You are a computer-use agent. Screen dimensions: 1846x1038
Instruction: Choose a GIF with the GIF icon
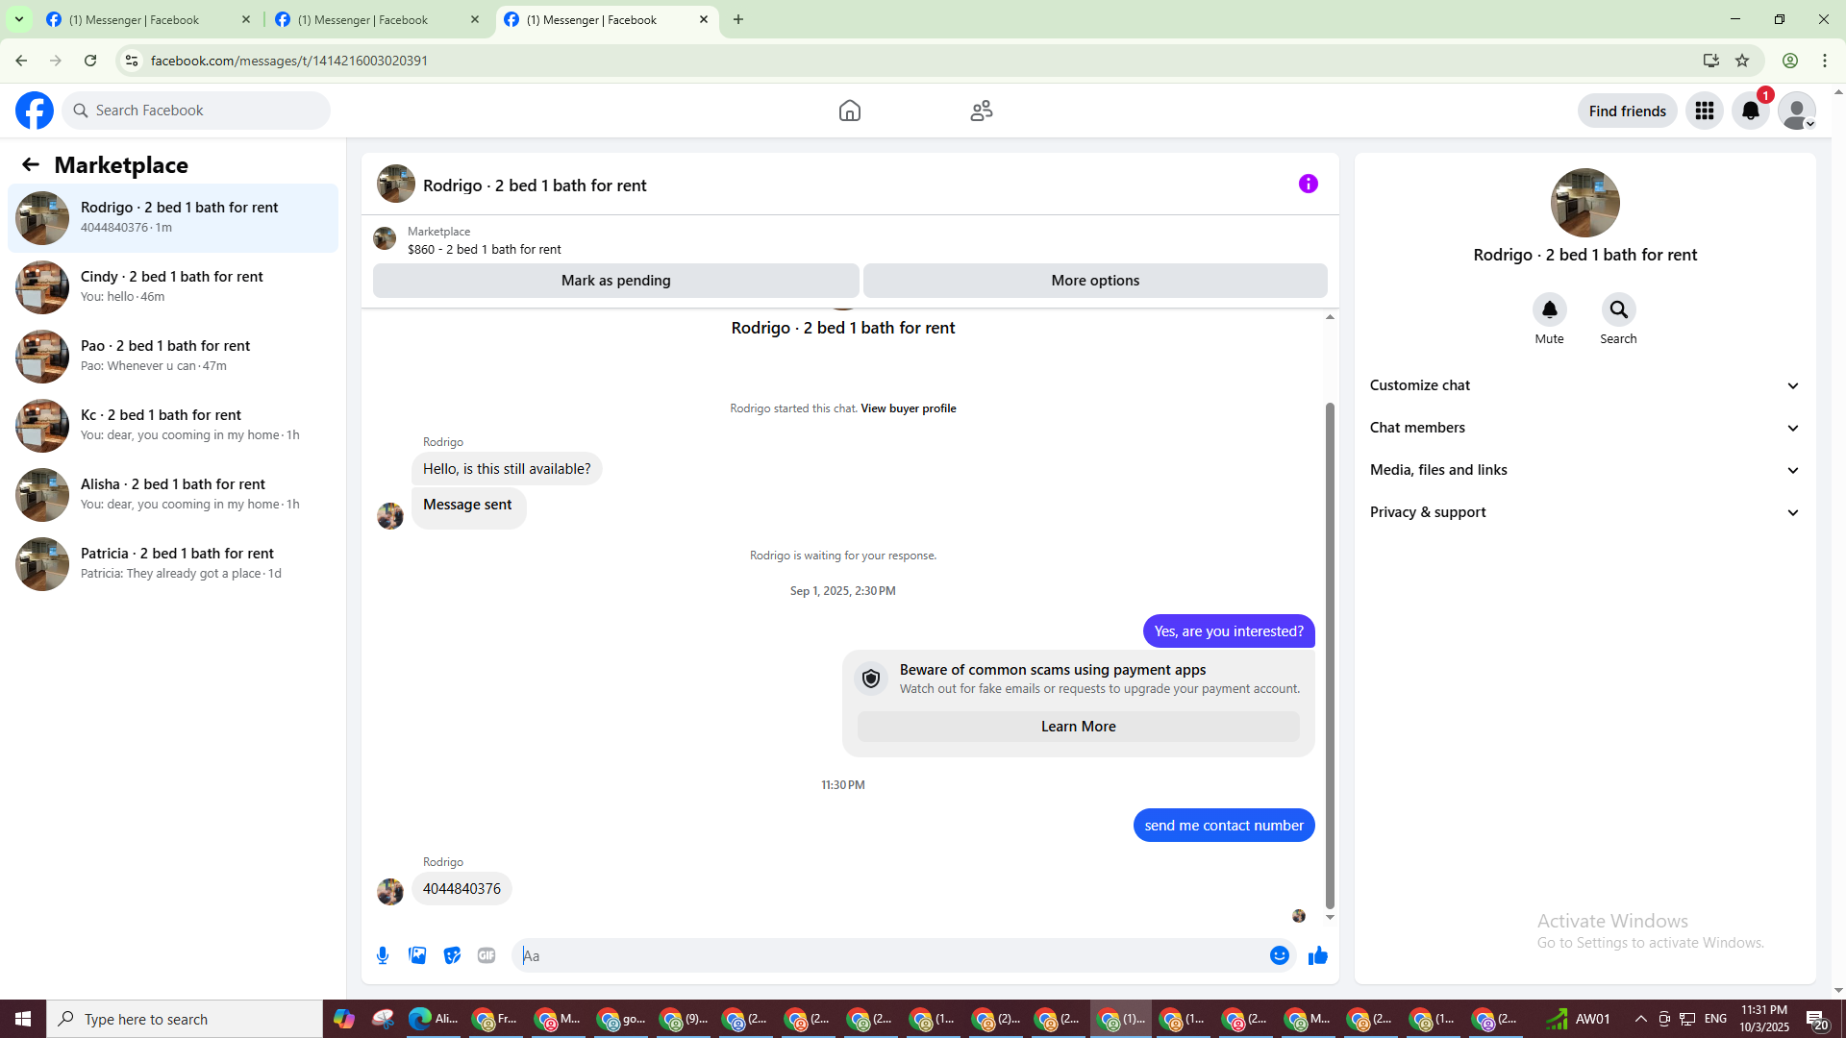coord(486,955)
